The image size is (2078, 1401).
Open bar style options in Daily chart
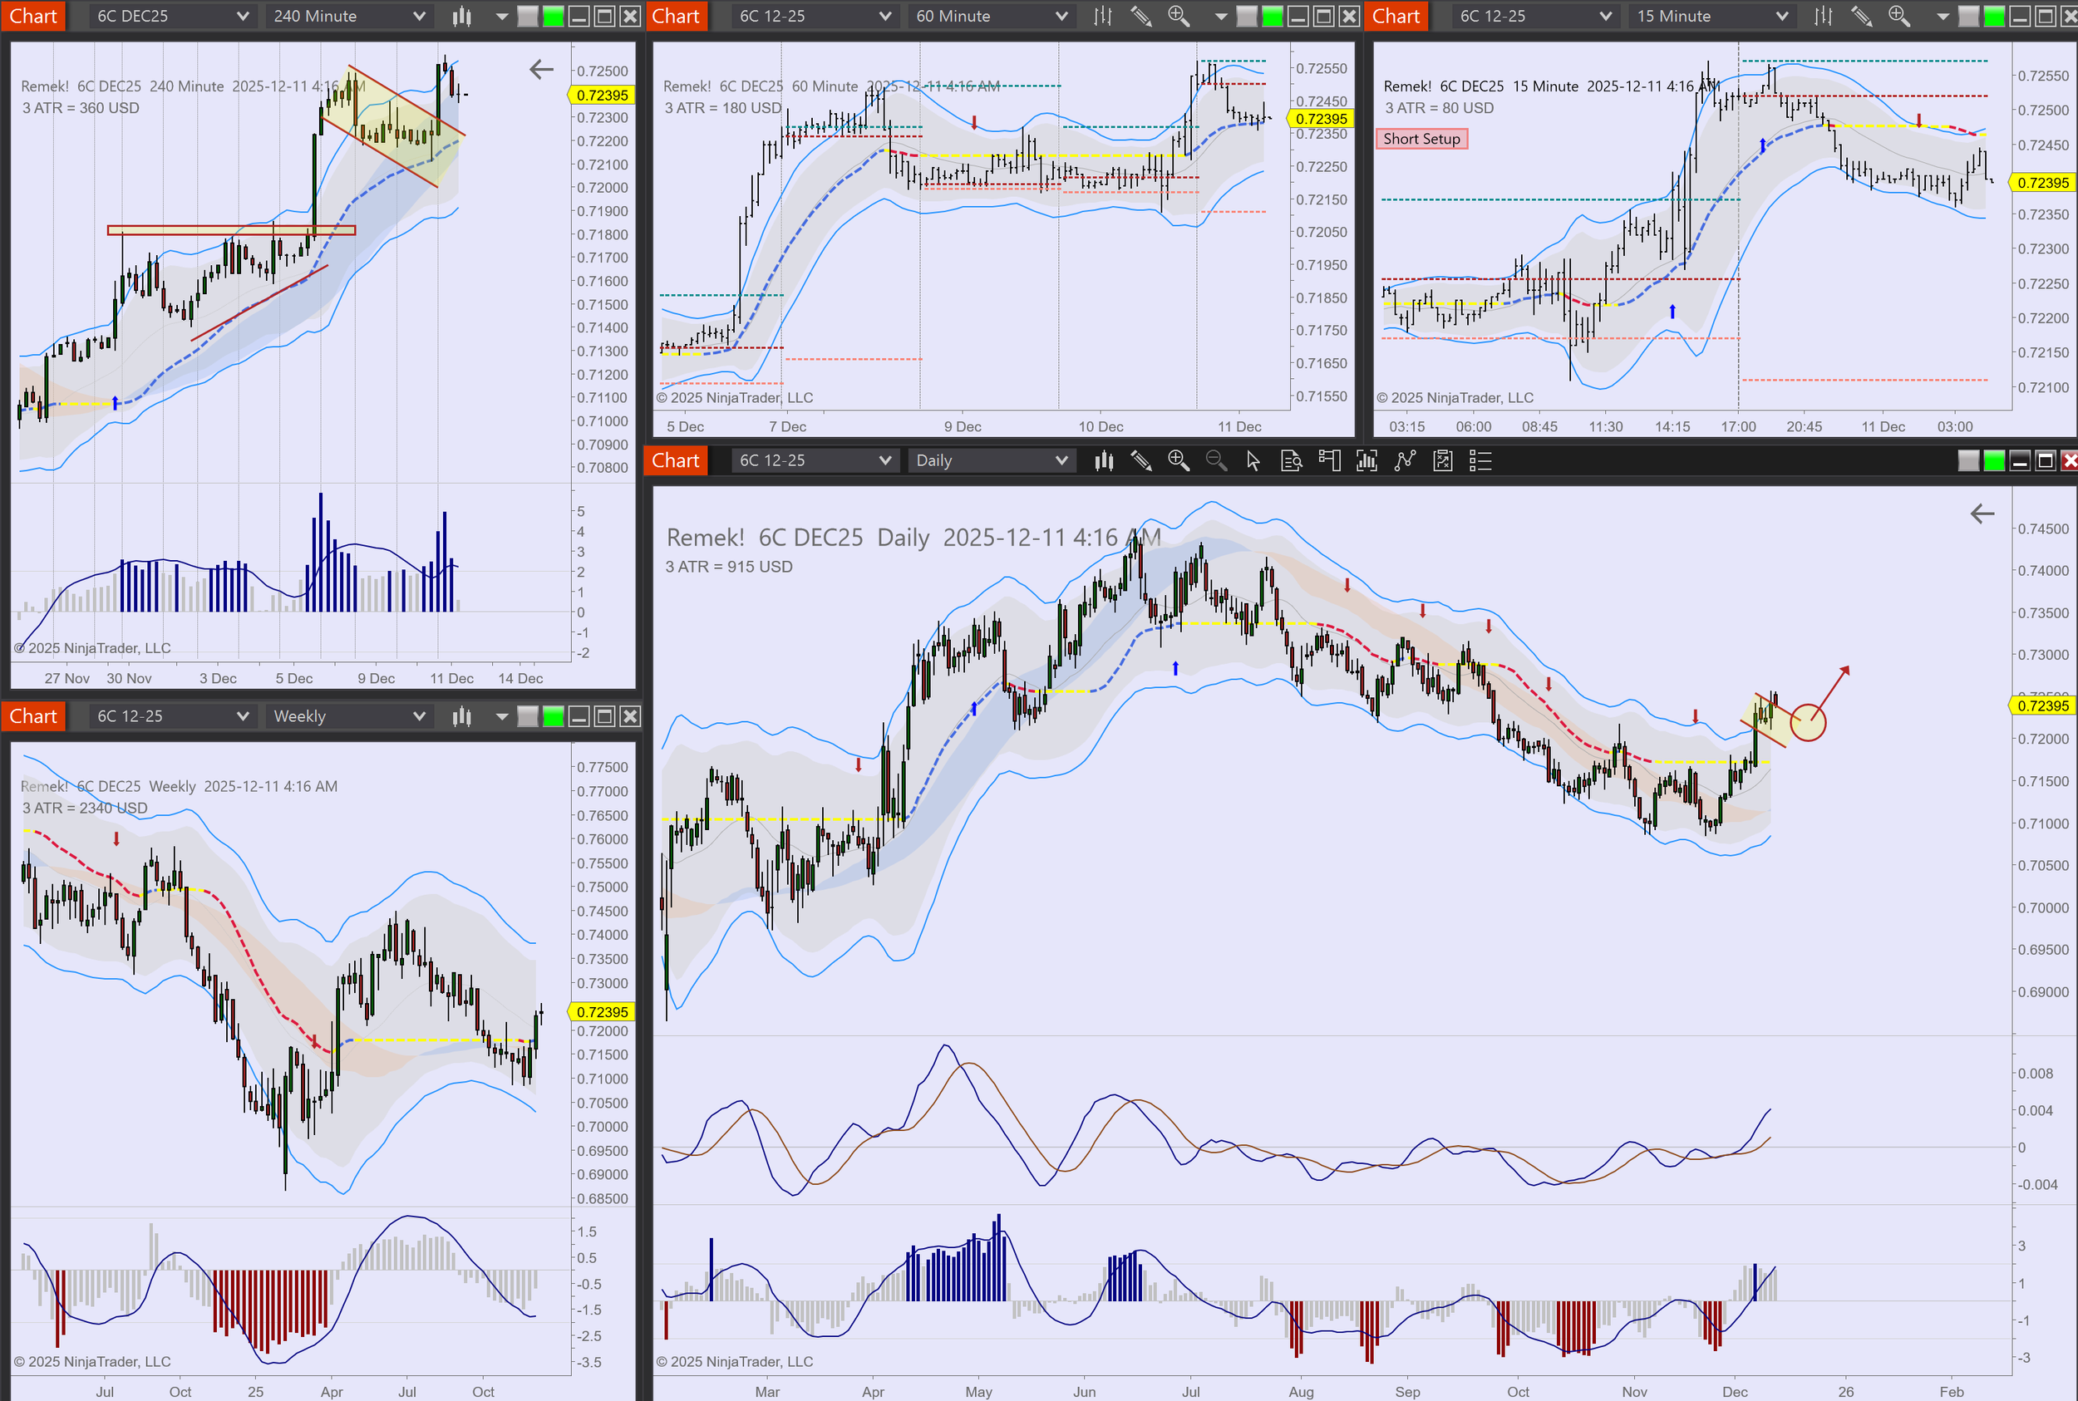click(x=1104, y=460)
